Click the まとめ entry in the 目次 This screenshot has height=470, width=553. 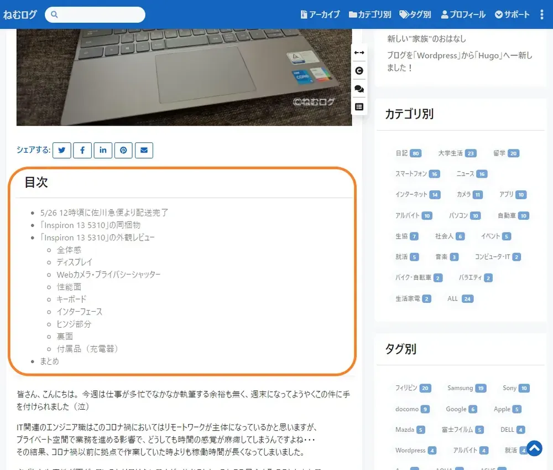49,361
